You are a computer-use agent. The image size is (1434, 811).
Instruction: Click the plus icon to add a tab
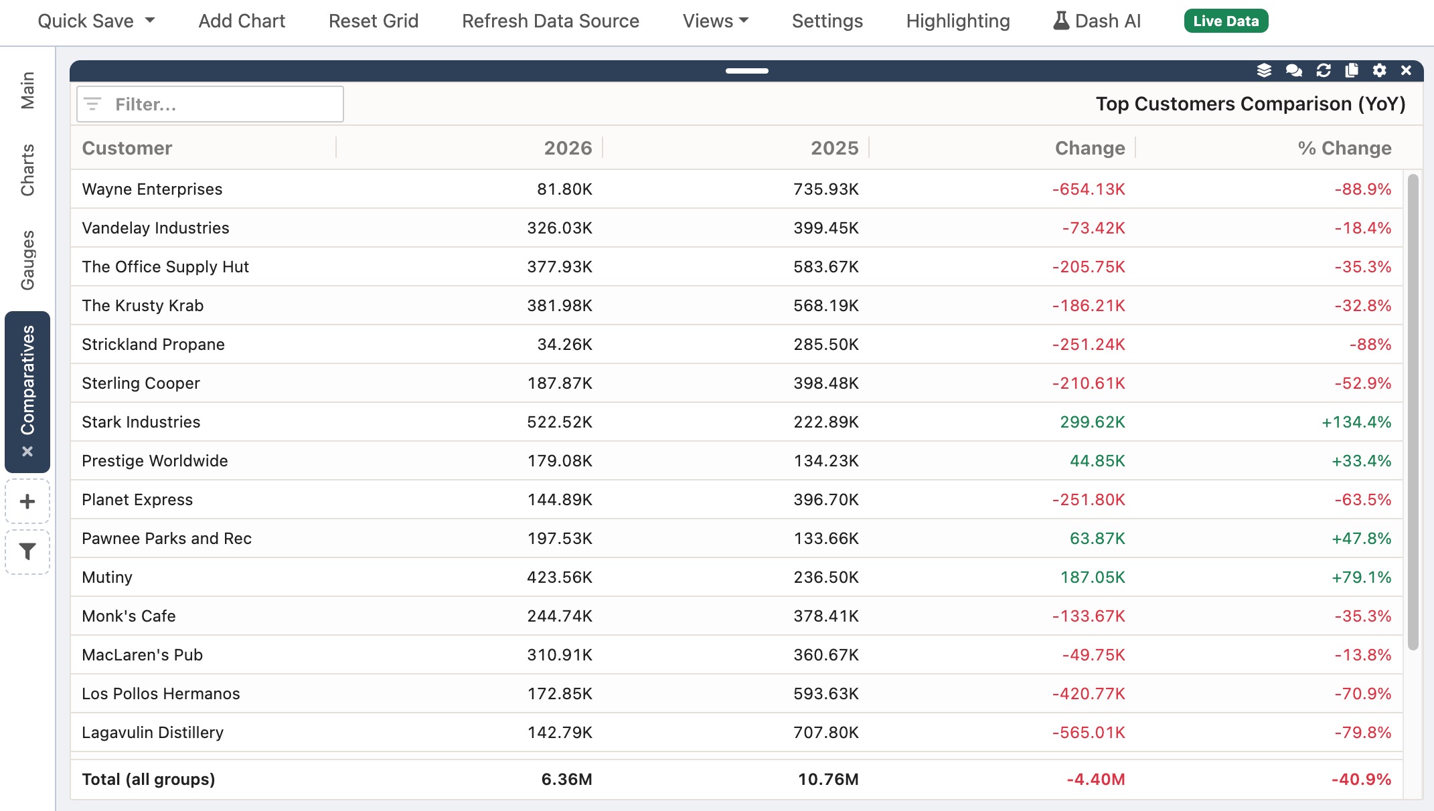point(27,501)
